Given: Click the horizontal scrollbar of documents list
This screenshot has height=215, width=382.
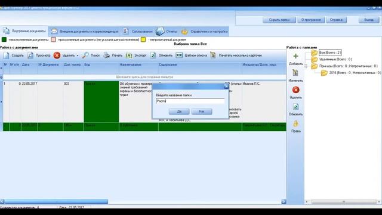Looking at the screenshot, I should (56, 202).
